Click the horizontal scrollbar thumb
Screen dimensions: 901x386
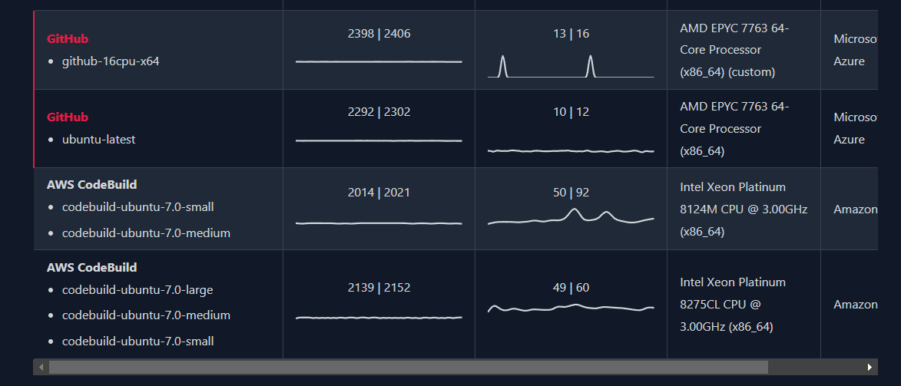pos(409,367)
